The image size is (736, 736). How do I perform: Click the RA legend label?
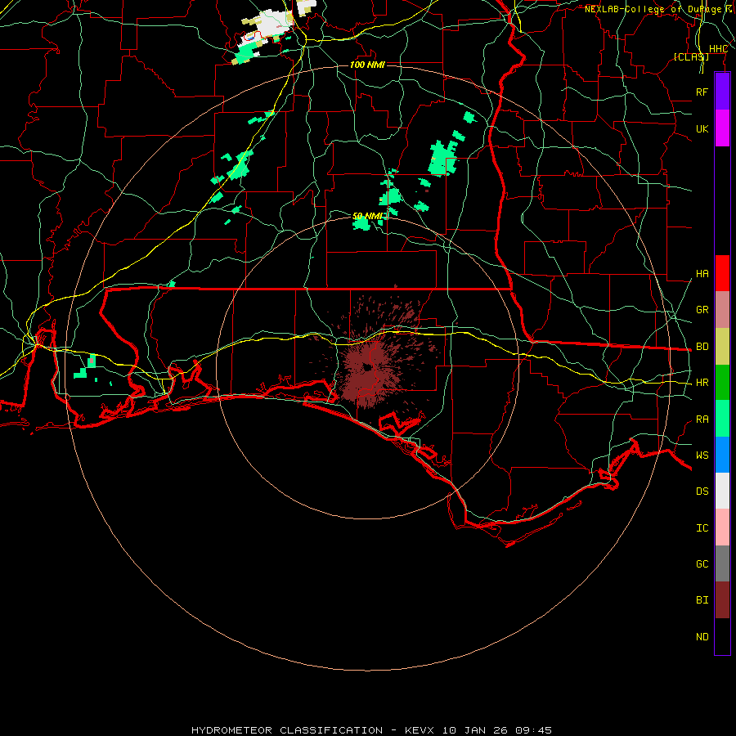point(702,420)
